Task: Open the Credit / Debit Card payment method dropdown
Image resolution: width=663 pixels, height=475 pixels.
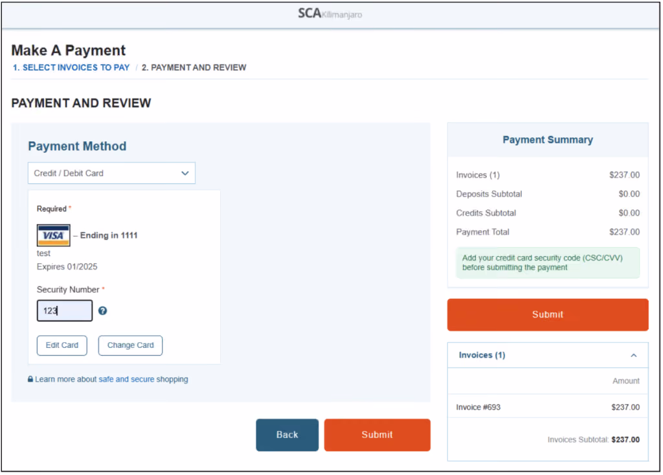Action: point(111,173)
